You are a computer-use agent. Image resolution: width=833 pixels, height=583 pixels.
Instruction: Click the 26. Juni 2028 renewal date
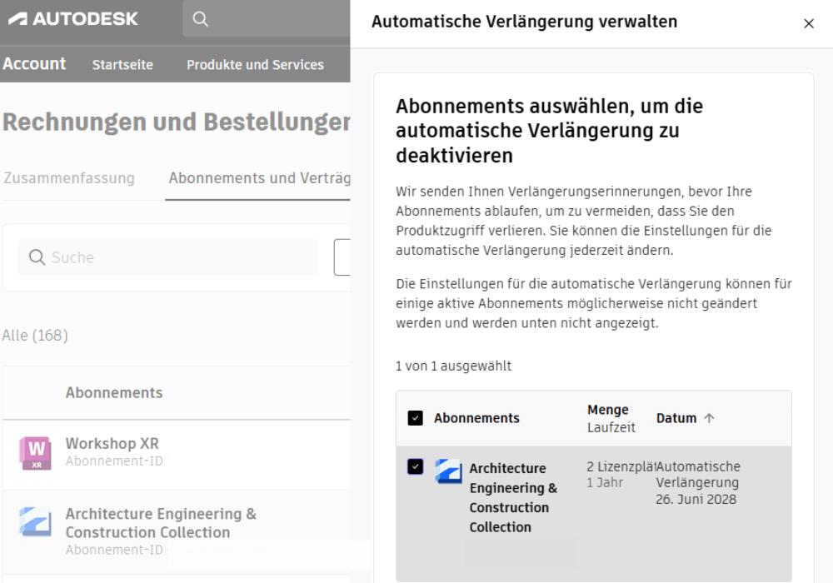pos(696,499)
